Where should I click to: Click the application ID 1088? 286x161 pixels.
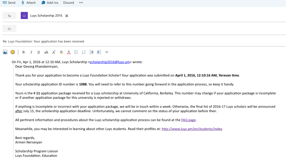point(83,85)
